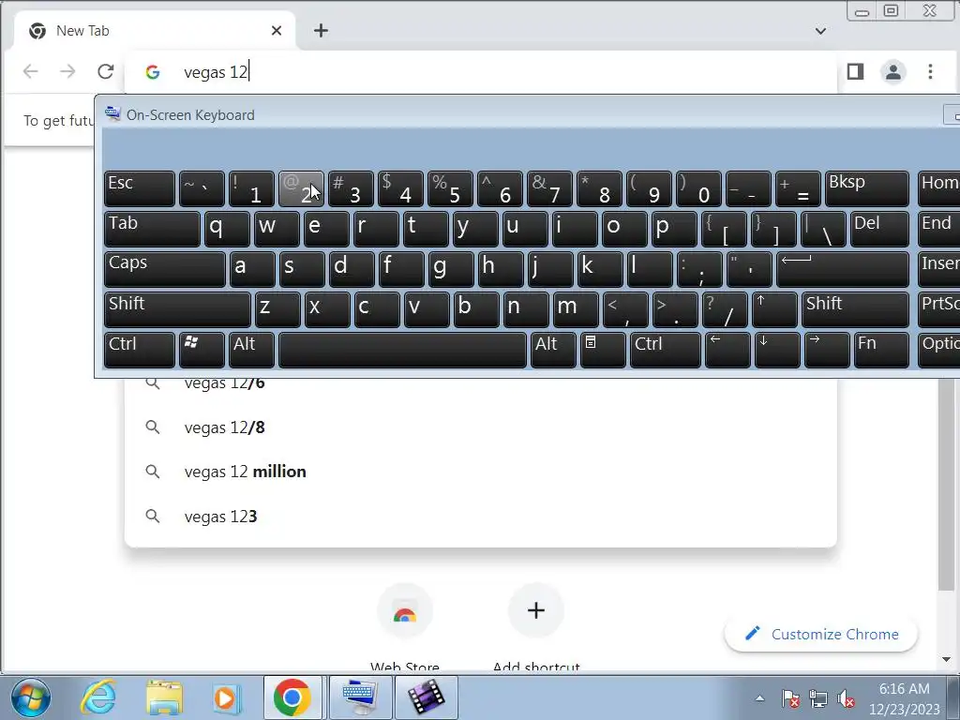Open Action Center flag tray icon
Screen dimensions: 960x720
click(790, 698)
